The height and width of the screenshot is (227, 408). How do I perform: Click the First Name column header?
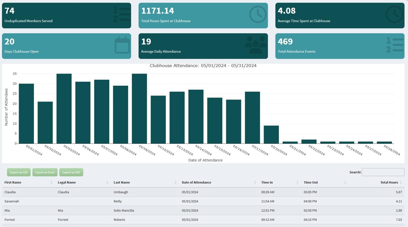click(13, 182)
